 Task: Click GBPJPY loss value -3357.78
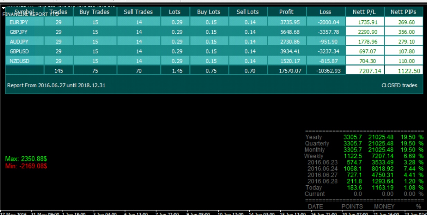(328, 32)
